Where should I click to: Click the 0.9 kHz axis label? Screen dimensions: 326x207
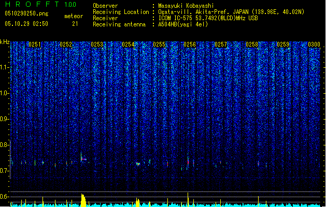(5, 119)
